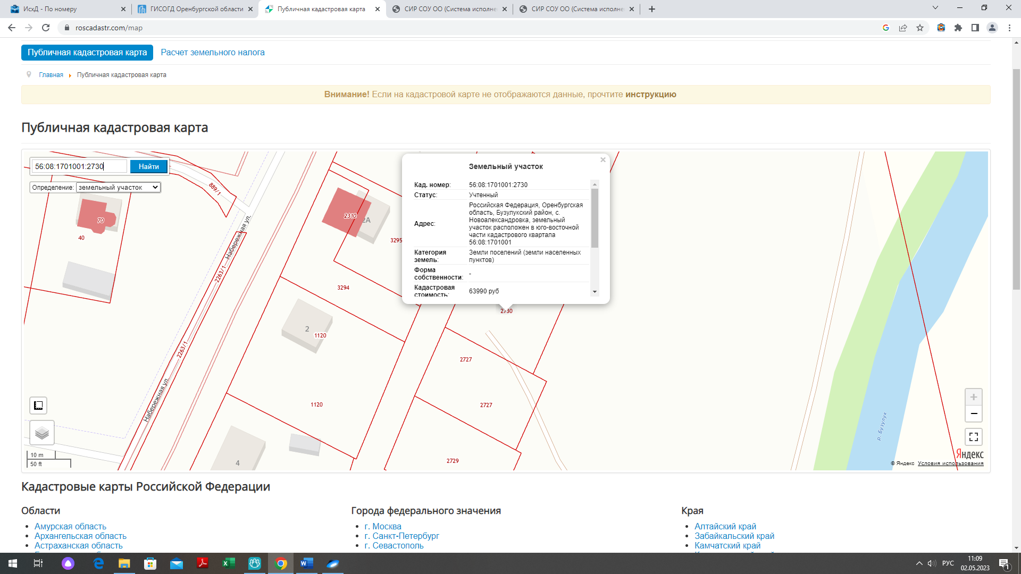This screenshot has height=574, width=1021.
Task: Close the Земельный участок info popup
Action: [x=603, y=160]
